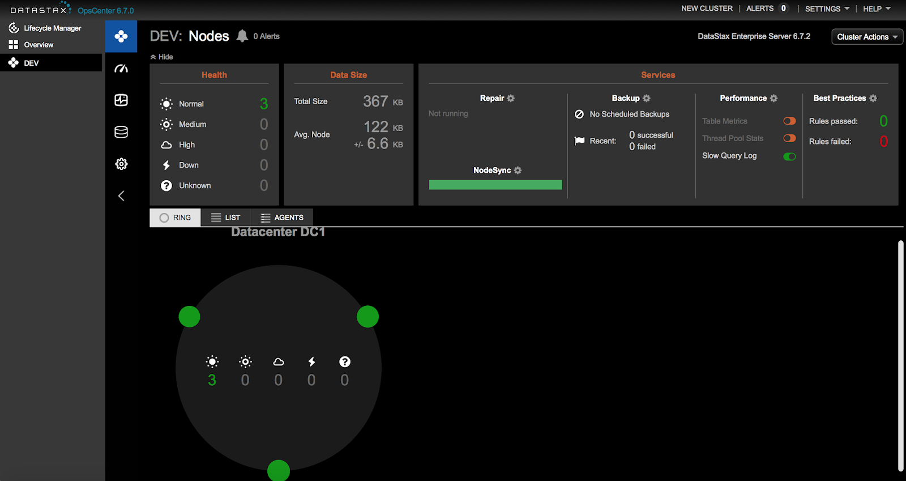Click the no scheduled backups icon

coord(579,114)
